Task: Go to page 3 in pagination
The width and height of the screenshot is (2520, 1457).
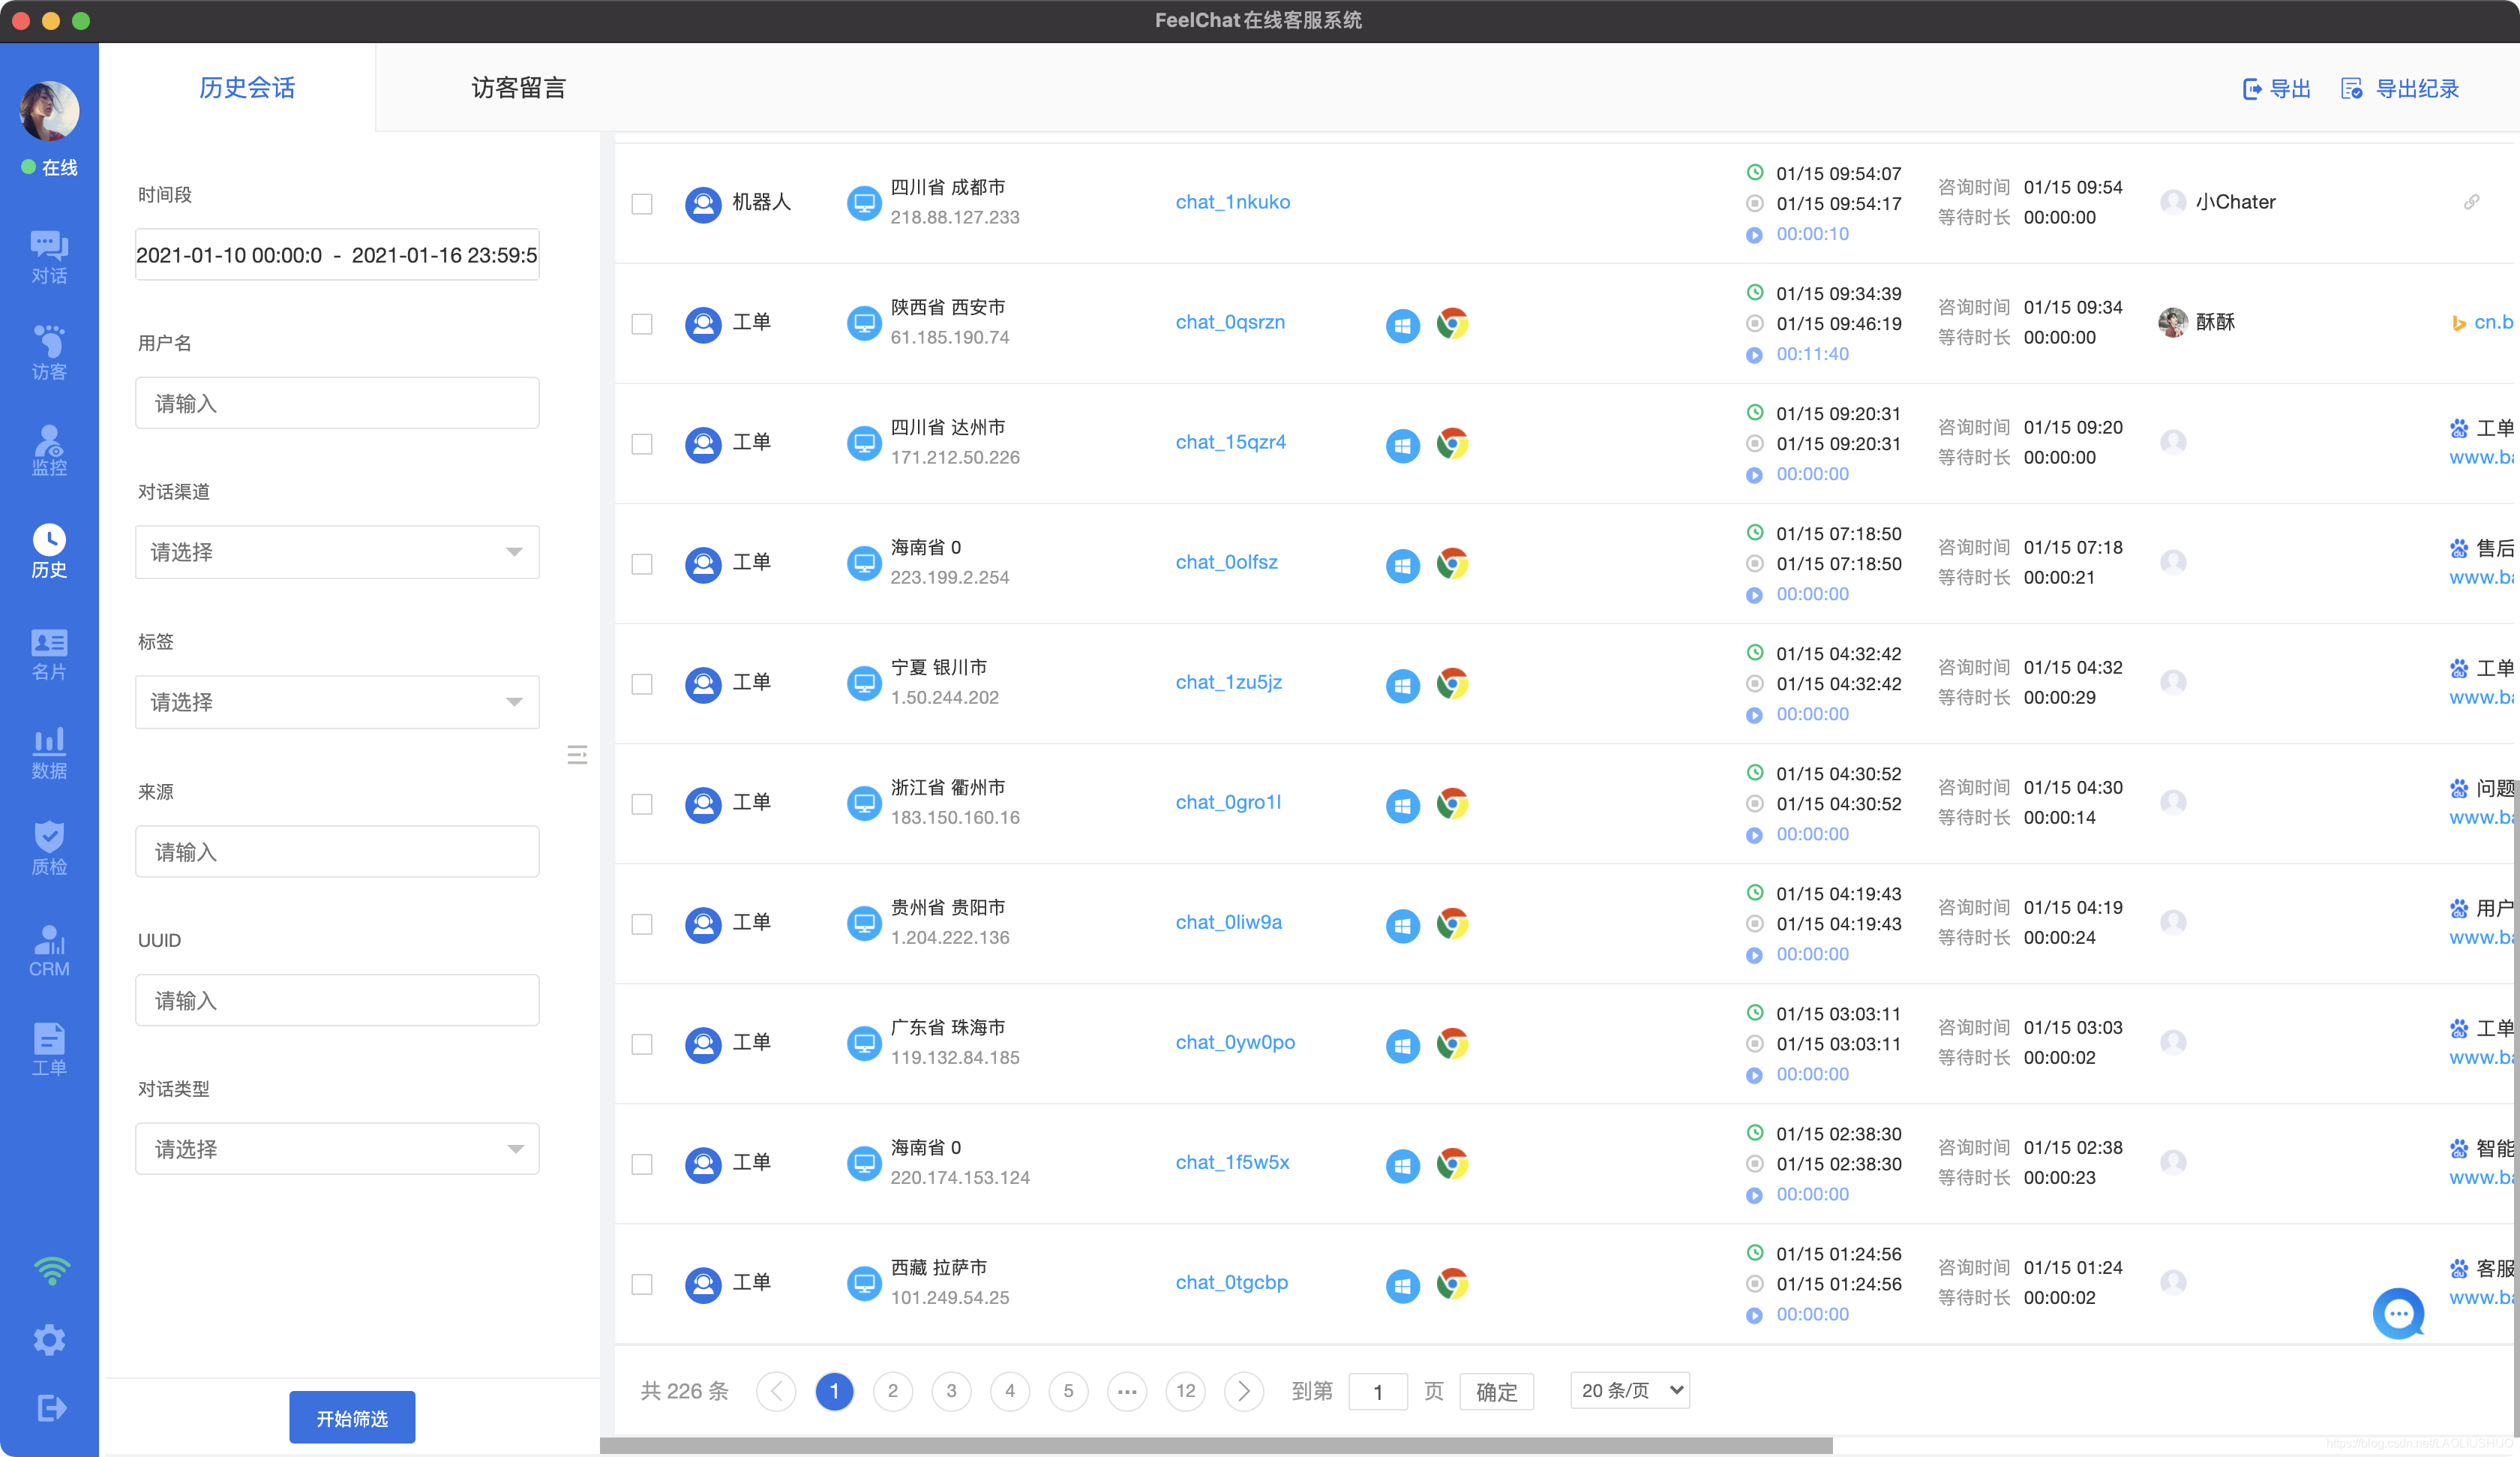Action: (951, 1390)
